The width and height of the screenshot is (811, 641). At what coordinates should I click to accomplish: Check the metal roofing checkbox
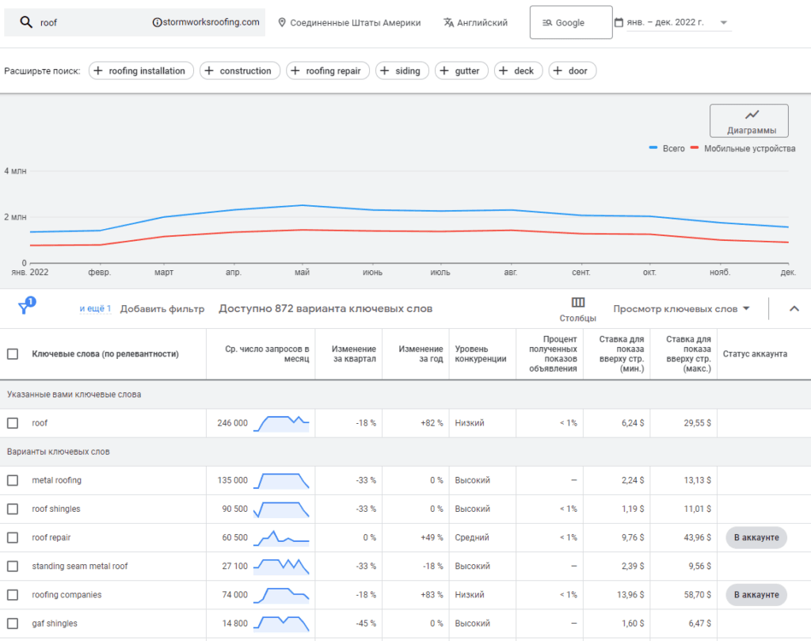tap(13, 481)
